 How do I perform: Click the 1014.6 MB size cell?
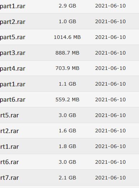point(67,37)
